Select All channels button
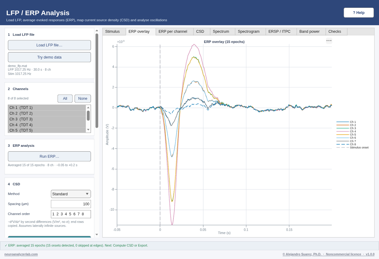The width and height of the screenshot is (379, 259). pyautogui.click(x=65, y=99)
